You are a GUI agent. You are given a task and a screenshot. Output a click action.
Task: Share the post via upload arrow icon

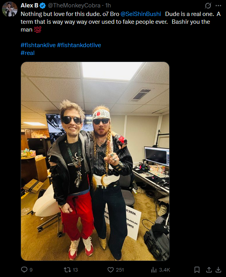tap(209, 270)
